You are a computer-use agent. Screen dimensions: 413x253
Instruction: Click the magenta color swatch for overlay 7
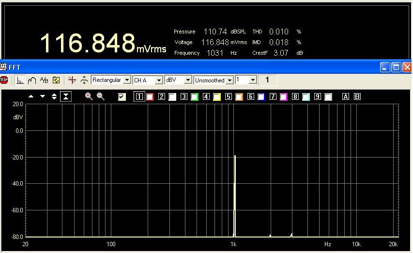pos(284,96)
